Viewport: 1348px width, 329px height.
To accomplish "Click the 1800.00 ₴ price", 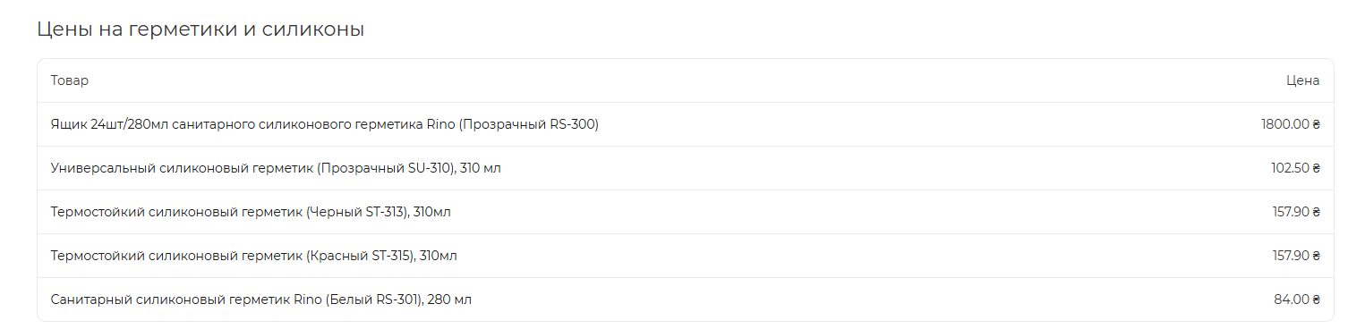I will point(1291,124).
